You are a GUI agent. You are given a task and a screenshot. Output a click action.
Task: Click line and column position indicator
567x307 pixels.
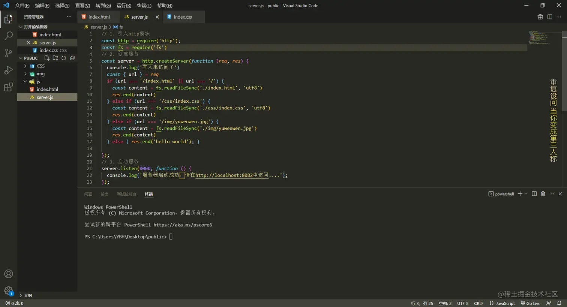[x=422, y=303]
